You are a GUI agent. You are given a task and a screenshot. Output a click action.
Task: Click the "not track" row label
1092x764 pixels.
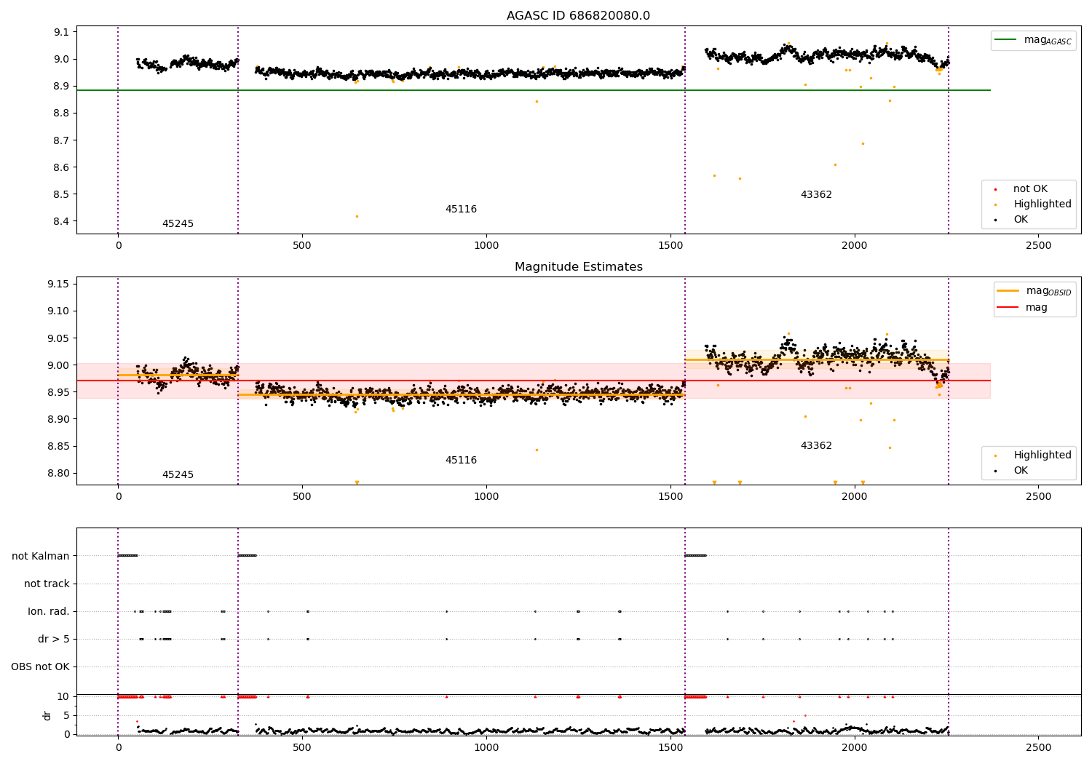(47, 584)
